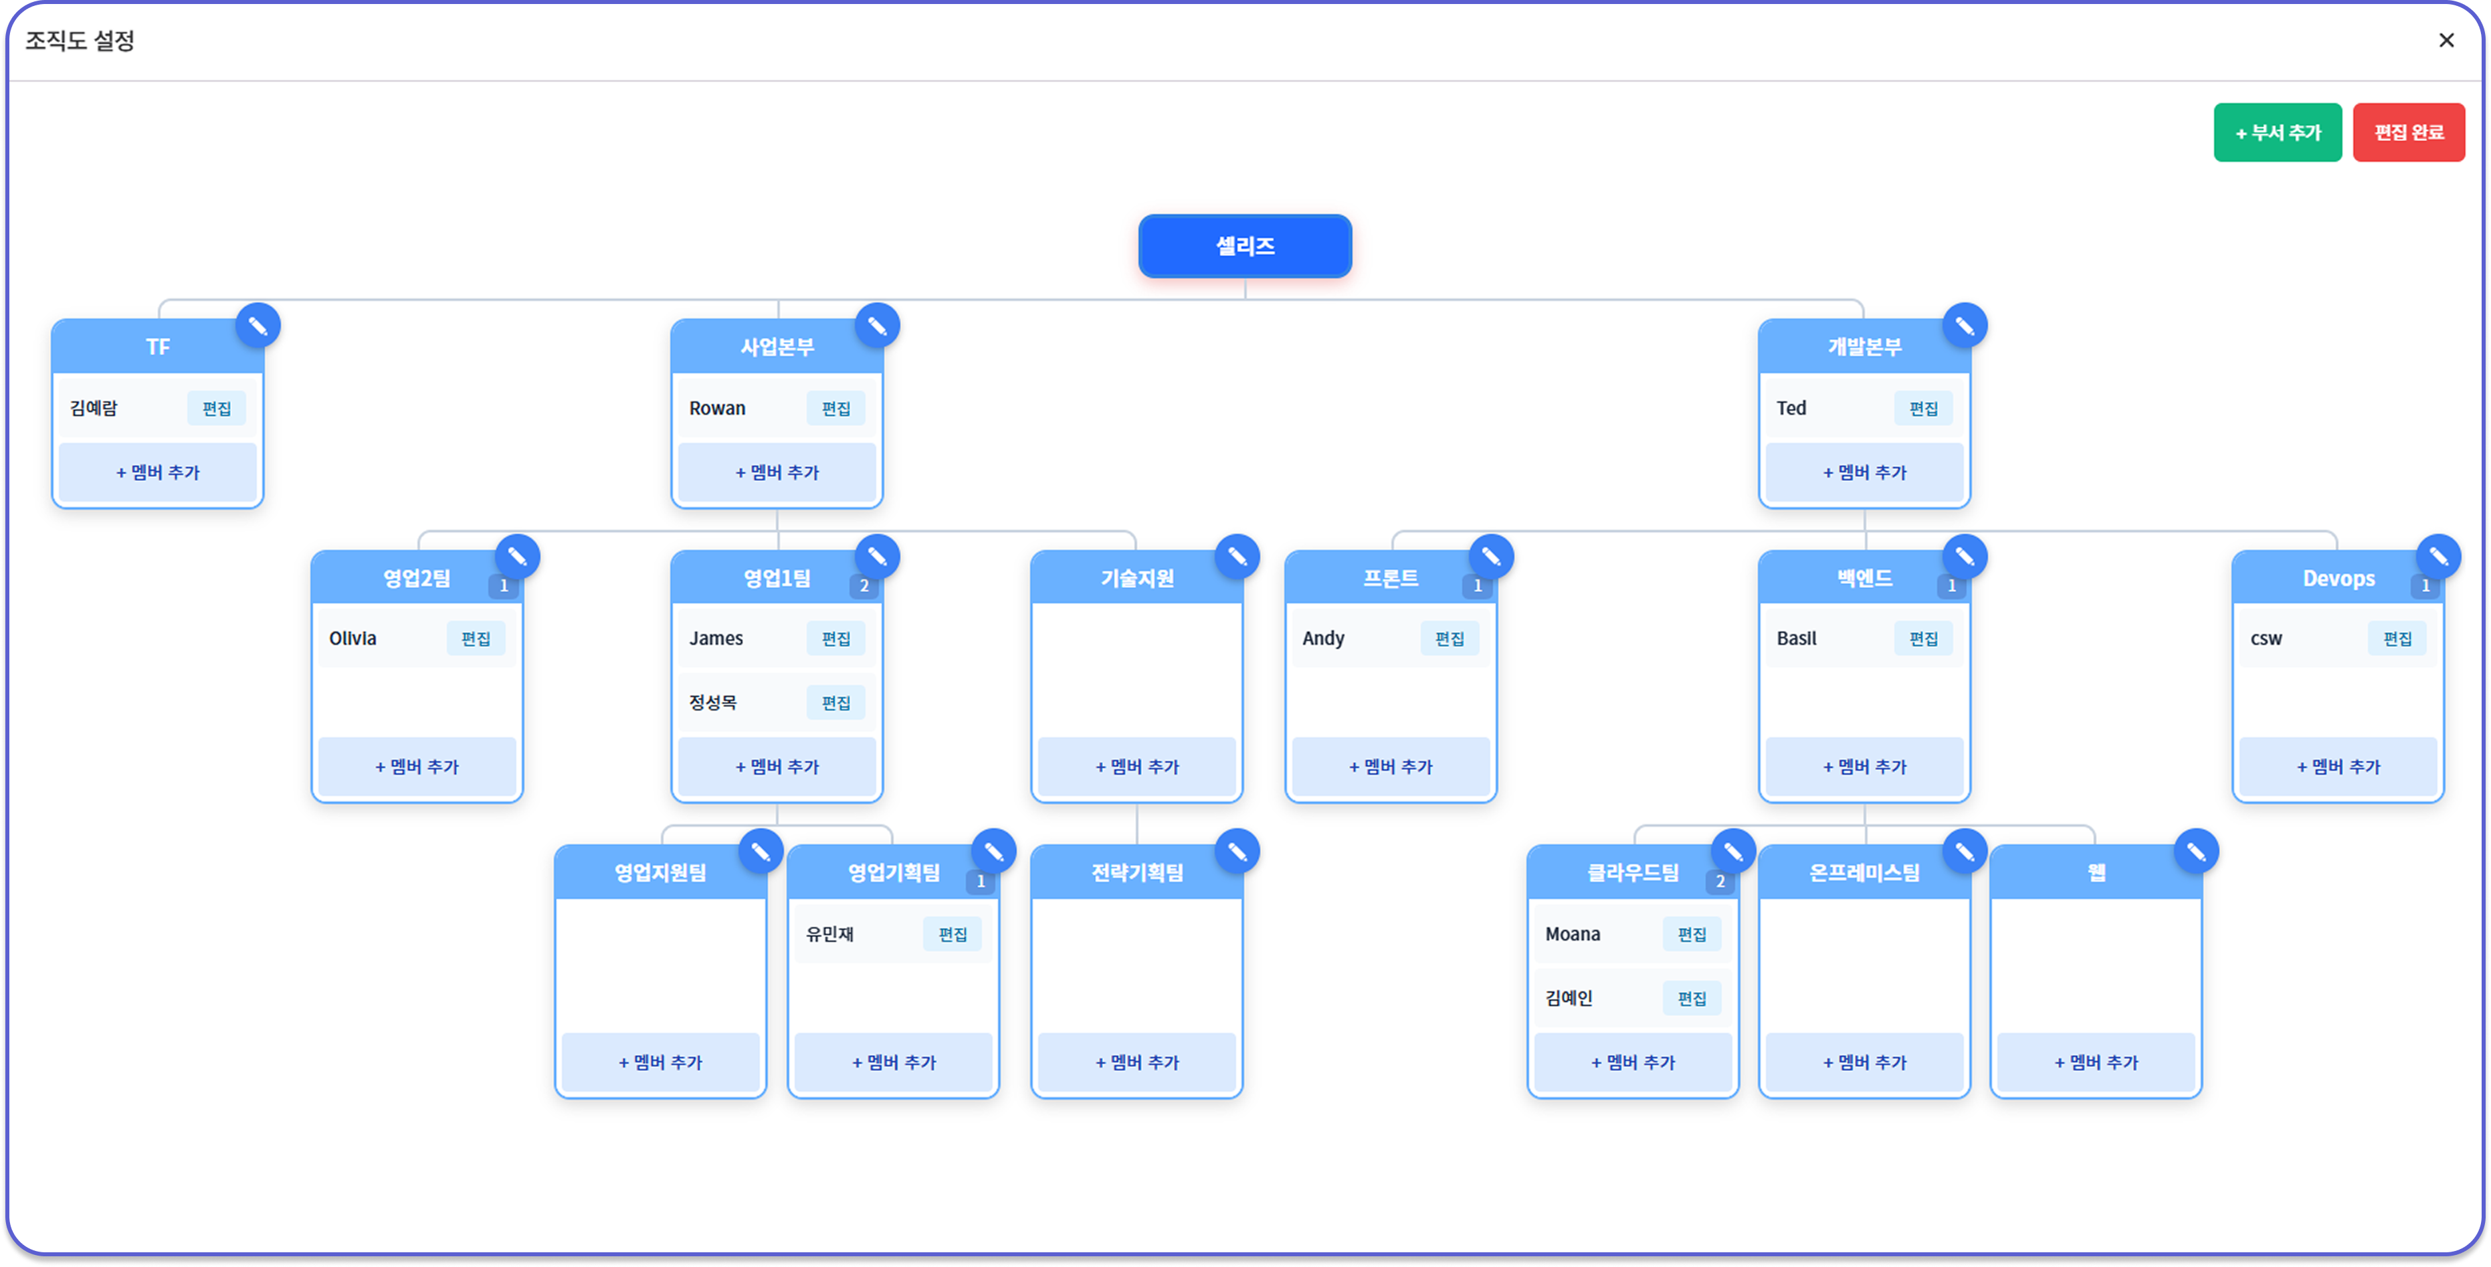The width and height of the screenshot is (2491, 1267).
Task: Click the pencil icon on TF department
Action: (x=258, y=326)
